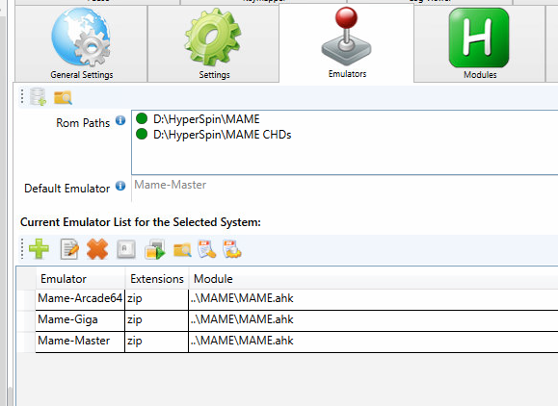Screen dimensions: 558x406
Task: Click the row selector beside Mame-Master
Action: click(26, 342)
